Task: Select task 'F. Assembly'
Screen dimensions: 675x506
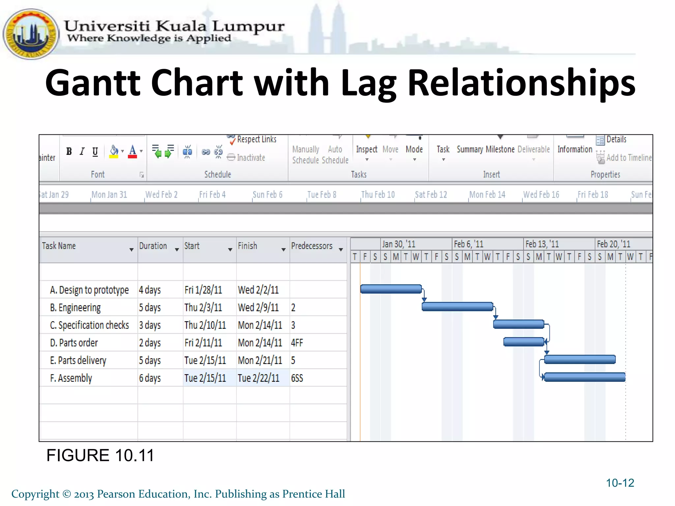Action: pos(71,378)
